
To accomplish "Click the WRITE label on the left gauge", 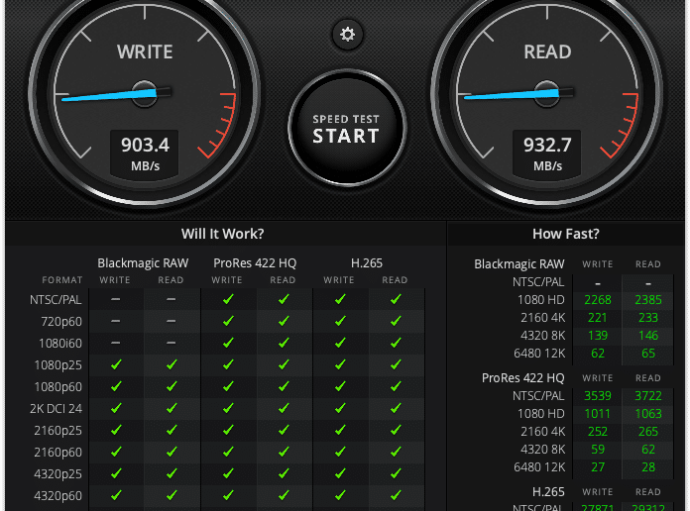I will (x=145, y=51).
